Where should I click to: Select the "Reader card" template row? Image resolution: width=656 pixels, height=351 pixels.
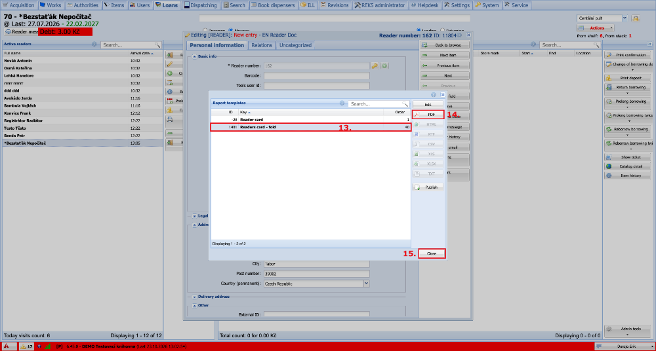[310, 120]
